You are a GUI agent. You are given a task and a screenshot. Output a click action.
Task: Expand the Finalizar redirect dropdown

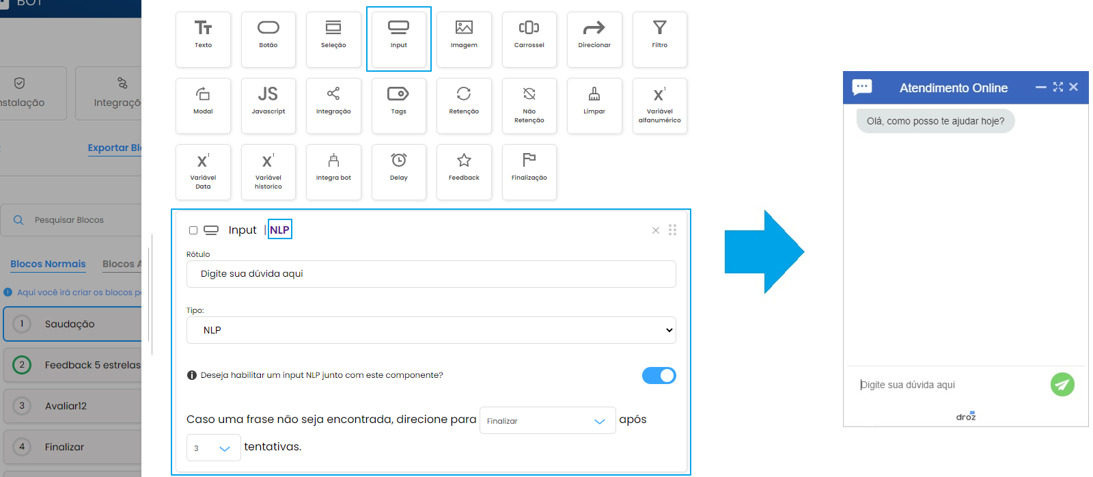[547, 421]
